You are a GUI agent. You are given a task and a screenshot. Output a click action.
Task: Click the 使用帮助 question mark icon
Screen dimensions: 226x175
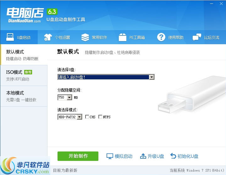tap(161, 37)
